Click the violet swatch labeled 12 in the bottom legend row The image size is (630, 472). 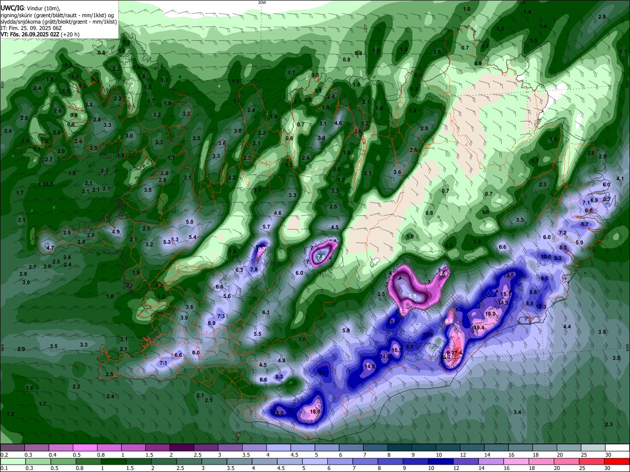click(465, 462)
